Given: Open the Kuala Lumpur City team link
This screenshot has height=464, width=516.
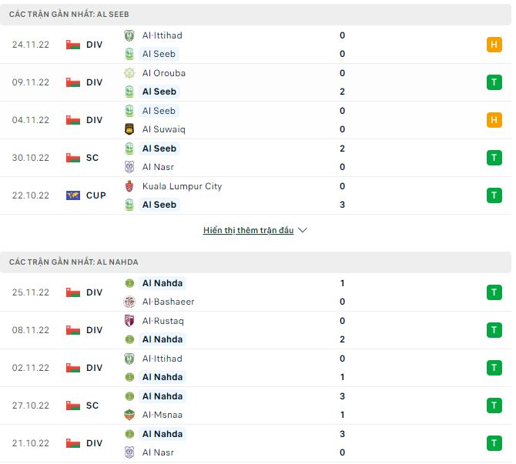Looking at the screenshot, I should click(182, 186).
